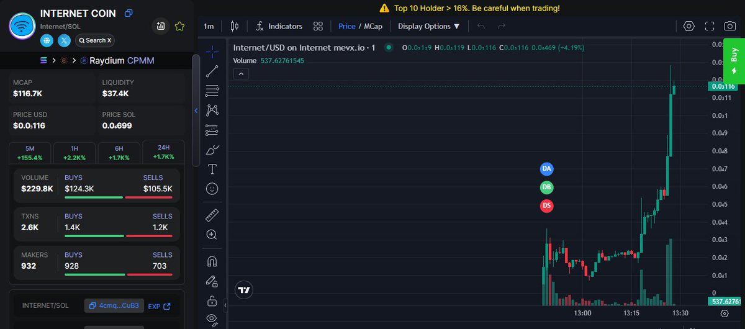Click the Internet Coin wifi logo
This screenshot has width=745, height=329.
click(22, 26)
